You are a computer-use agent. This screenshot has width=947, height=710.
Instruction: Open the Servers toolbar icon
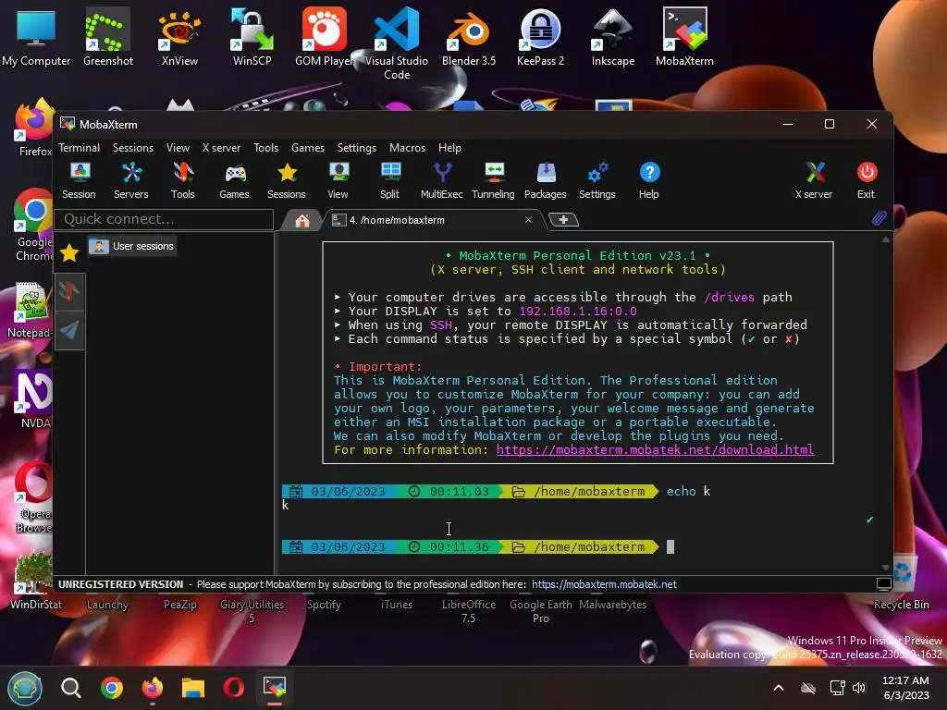point(131,180)
